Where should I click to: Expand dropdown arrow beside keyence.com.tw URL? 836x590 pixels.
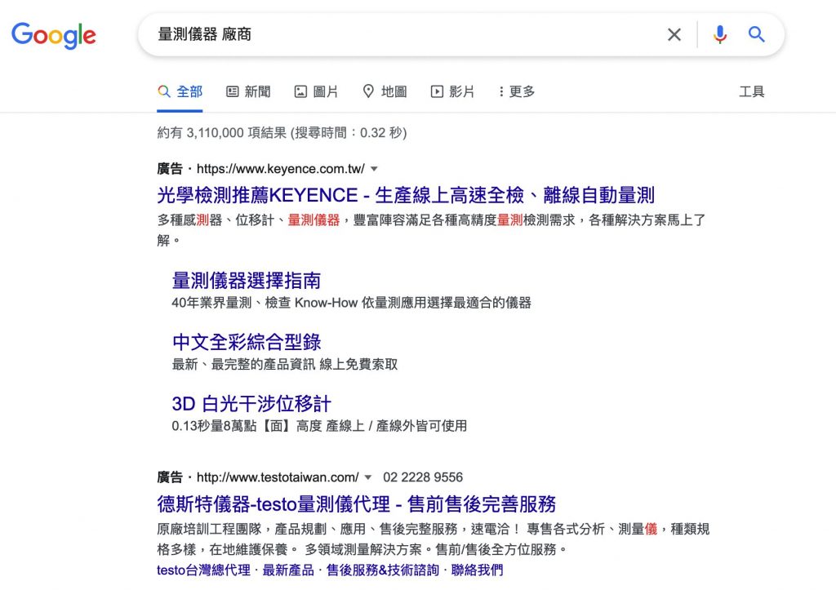coord(374,169)
